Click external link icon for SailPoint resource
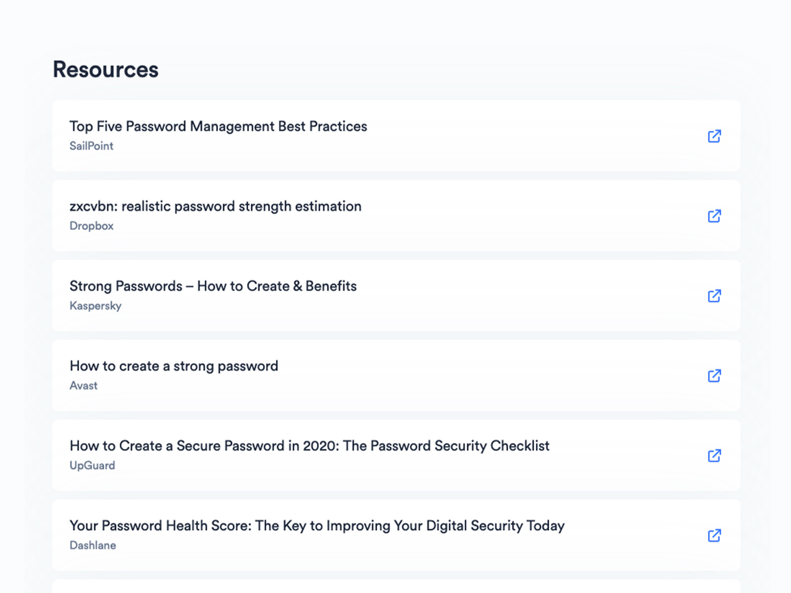The image size is (791, 593). (714, 136)
